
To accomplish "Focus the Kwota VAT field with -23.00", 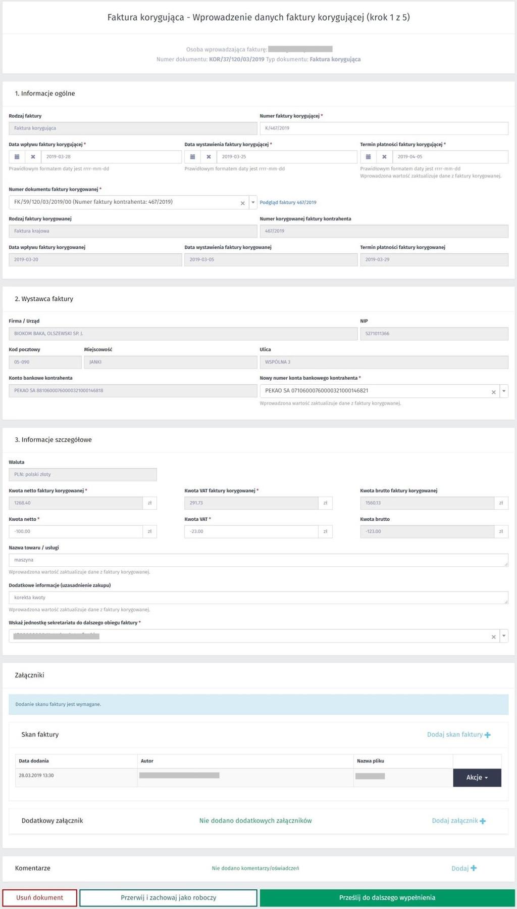I will 251,531.
